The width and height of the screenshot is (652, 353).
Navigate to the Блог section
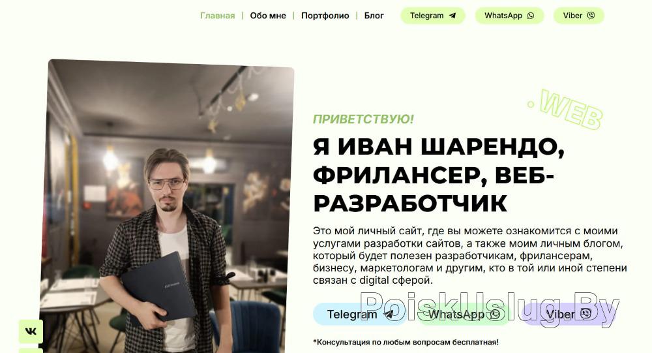click(374, 16)
